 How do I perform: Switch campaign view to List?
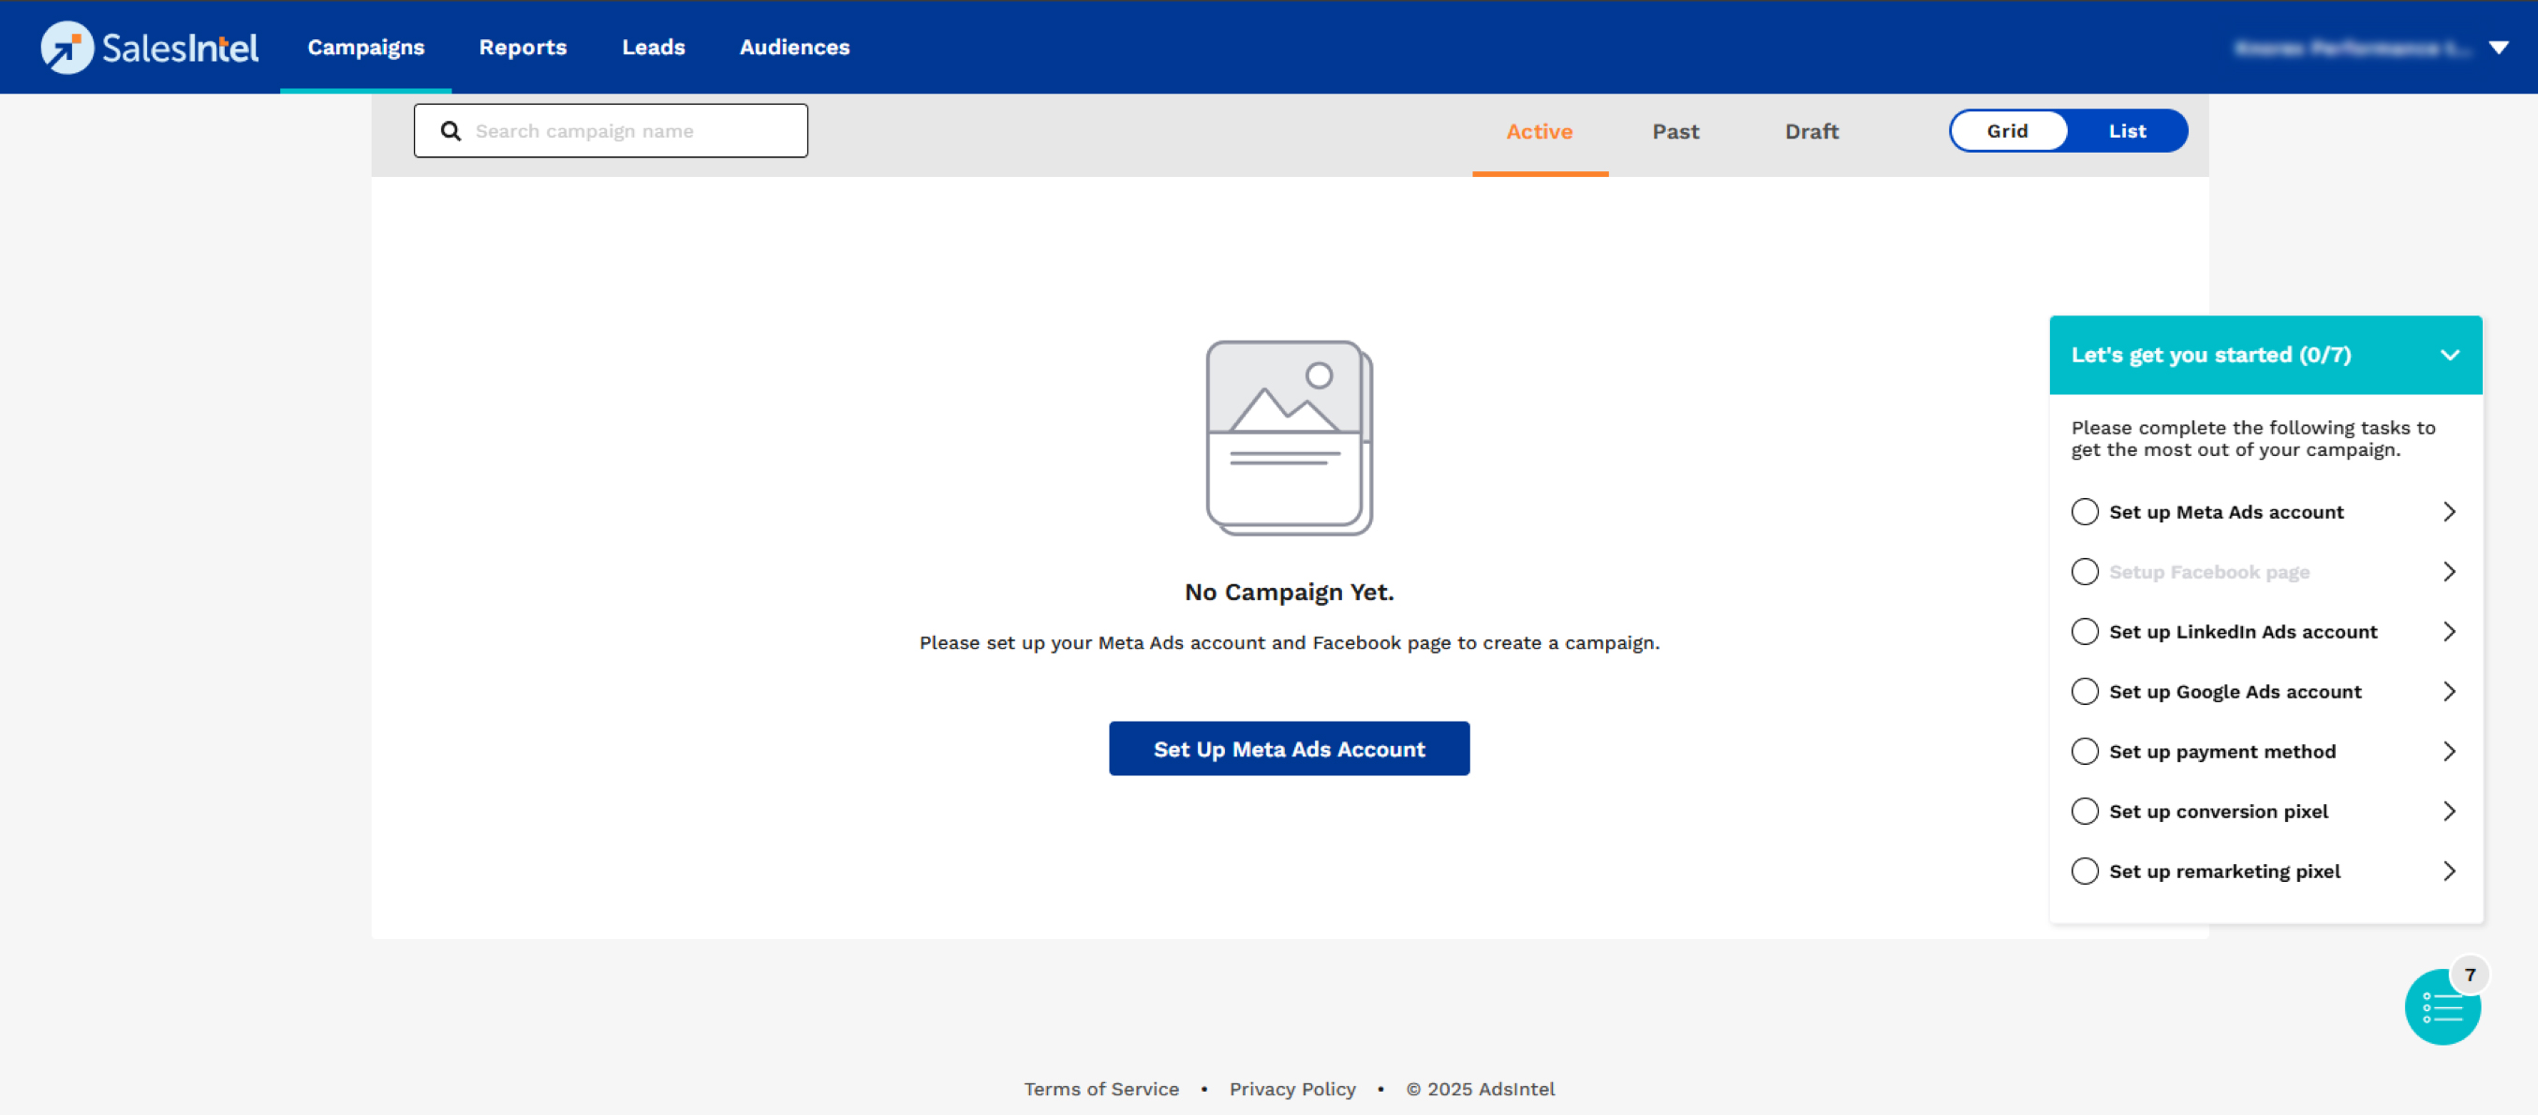(2126, 131)
